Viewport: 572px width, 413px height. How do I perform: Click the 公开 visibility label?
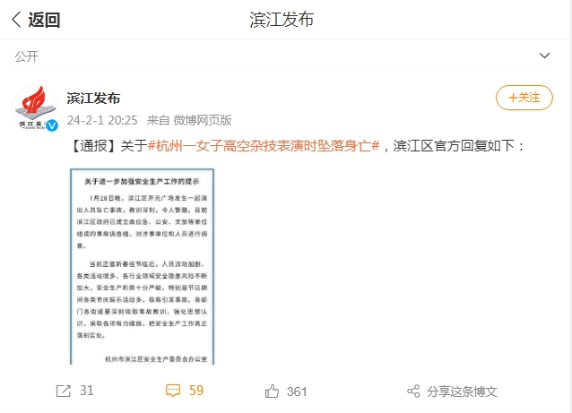26,56
